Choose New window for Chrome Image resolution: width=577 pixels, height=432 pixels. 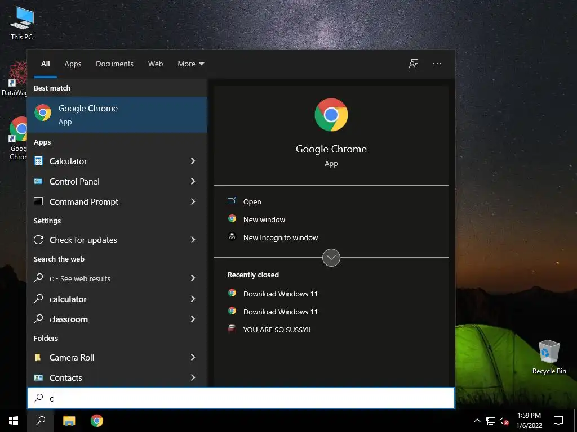pos(264,219)
